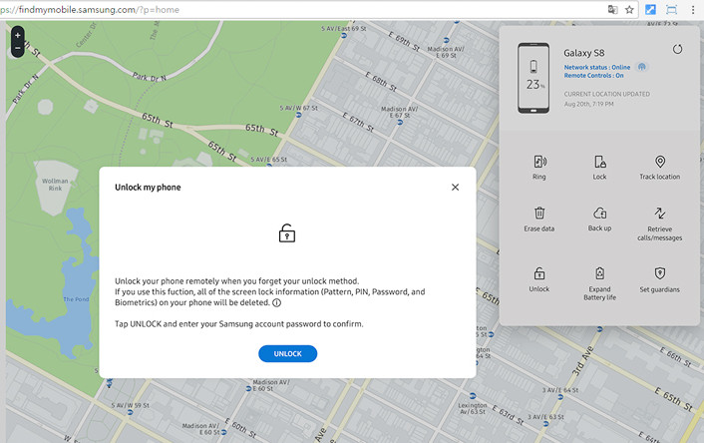This screenshot has height=443, width=704.
Task: Click the blue extension icon in toolbar
Action: (x=650, y=9)
